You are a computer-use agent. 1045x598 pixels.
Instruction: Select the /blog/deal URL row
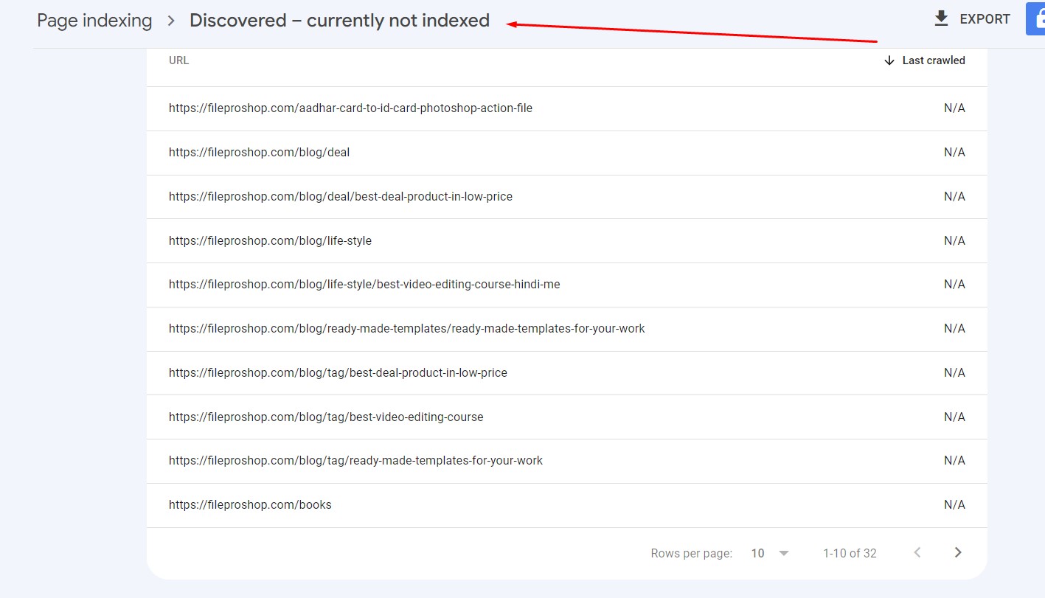click(x=259, y=153)
